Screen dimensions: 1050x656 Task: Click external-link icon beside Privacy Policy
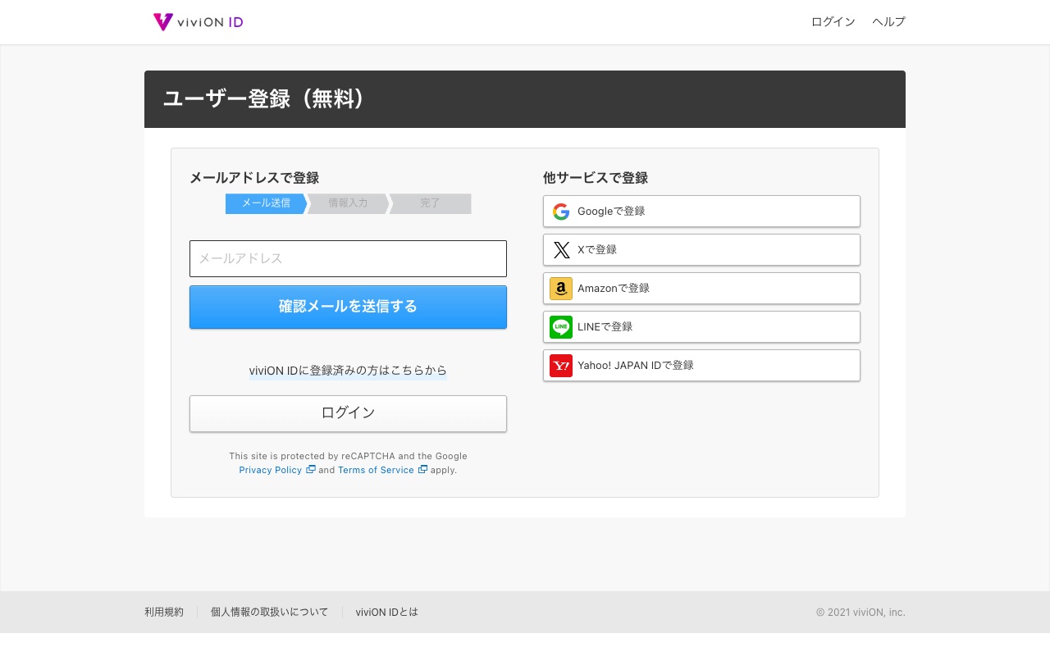(311, 470)
